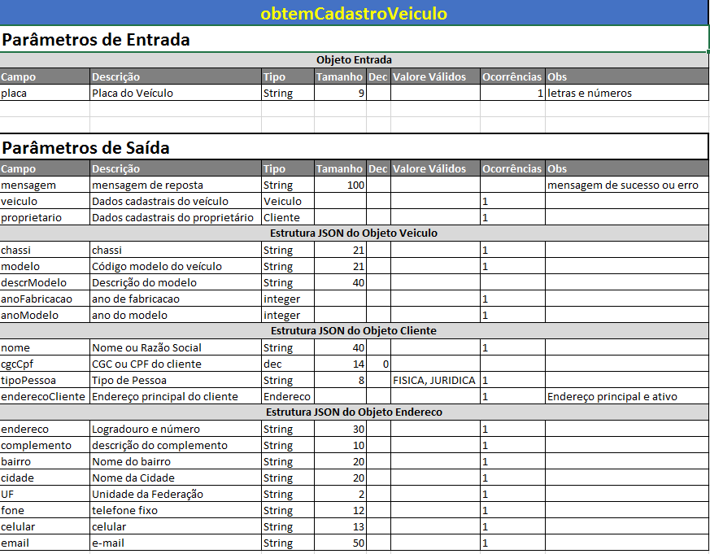The image size is (710, 554).
Task: Select the 'proprietario' field cell
Action: [45, 218]
